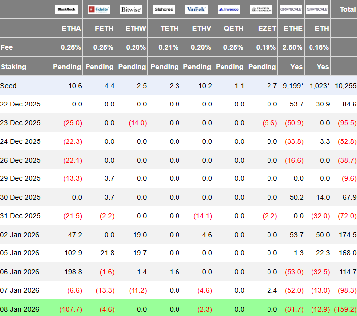Click the Bitwise logo
This screenshot has height=316, width=357.
131,9
